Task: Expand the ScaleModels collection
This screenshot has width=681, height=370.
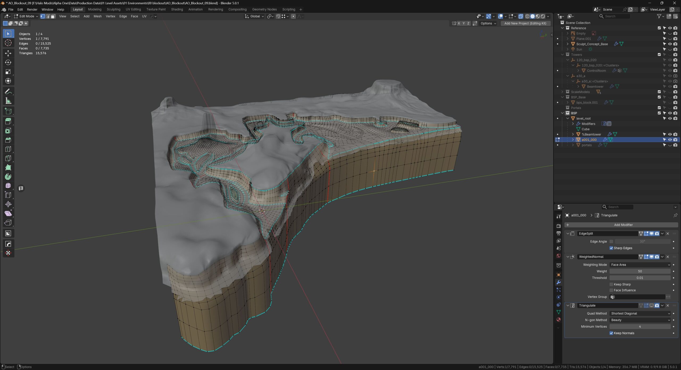Action: point(562,92)
